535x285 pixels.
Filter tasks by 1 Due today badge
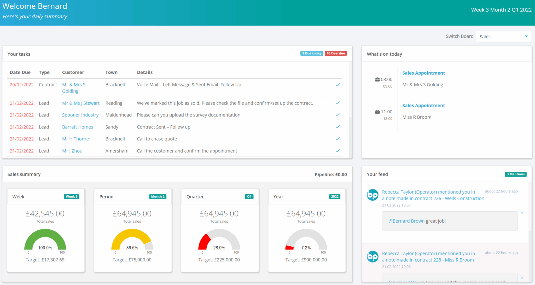click(312, 53)
